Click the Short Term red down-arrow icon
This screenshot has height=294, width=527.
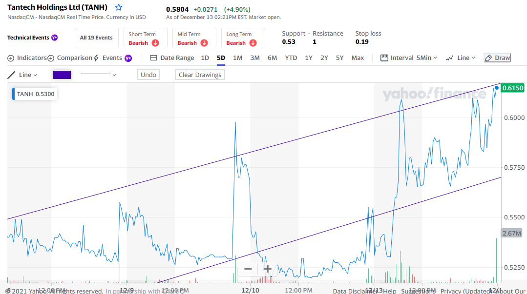coord(155,43)
